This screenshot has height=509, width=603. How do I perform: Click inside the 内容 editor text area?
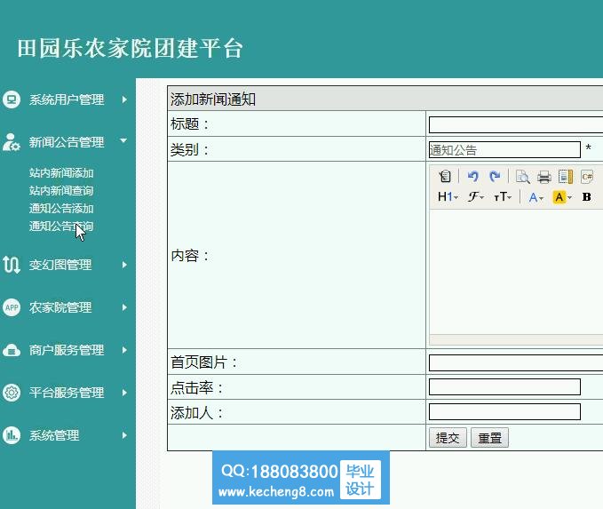pos(516,271)
